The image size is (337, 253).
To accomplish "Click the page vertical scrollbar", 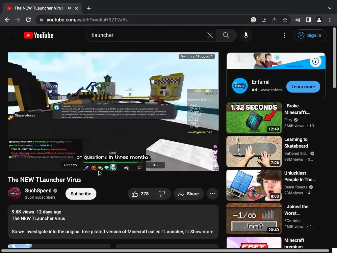I will (x=334, y=58).
